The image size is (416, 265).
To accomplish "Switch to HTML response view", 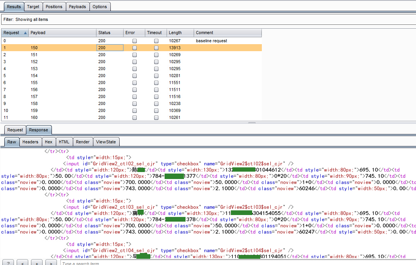I will coord(64,142).
